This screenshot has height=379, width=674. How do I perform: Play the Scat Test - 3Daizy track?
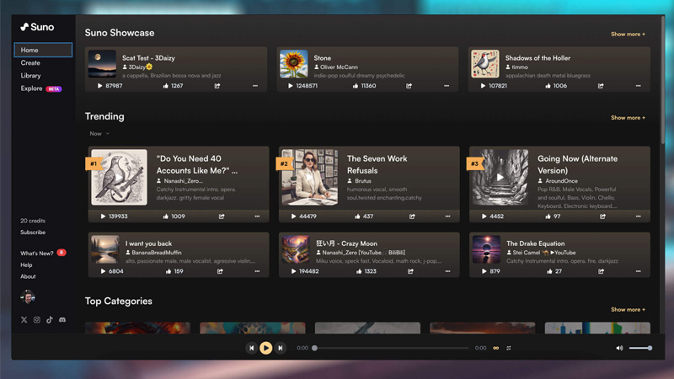[x=99, y=86]
